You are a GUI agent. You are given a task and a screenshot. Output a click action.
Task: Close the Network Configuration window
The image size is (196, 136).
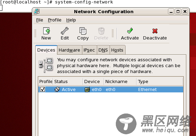point(185,12)
